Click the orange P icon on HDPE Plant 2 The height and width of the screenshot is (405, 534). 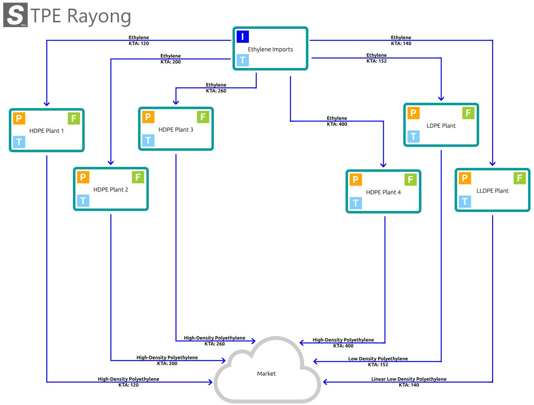coord(83,177)
